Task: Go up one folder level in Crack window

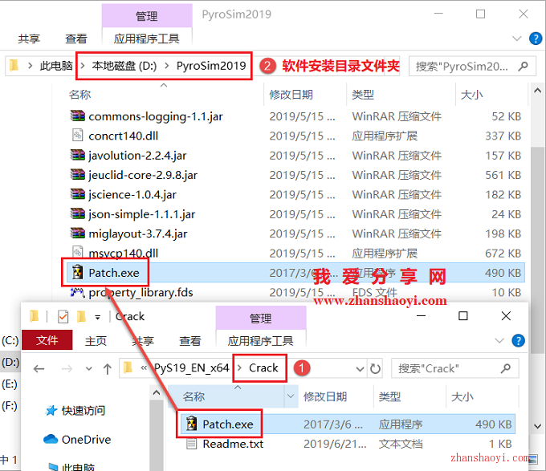Action: [108, 369]
